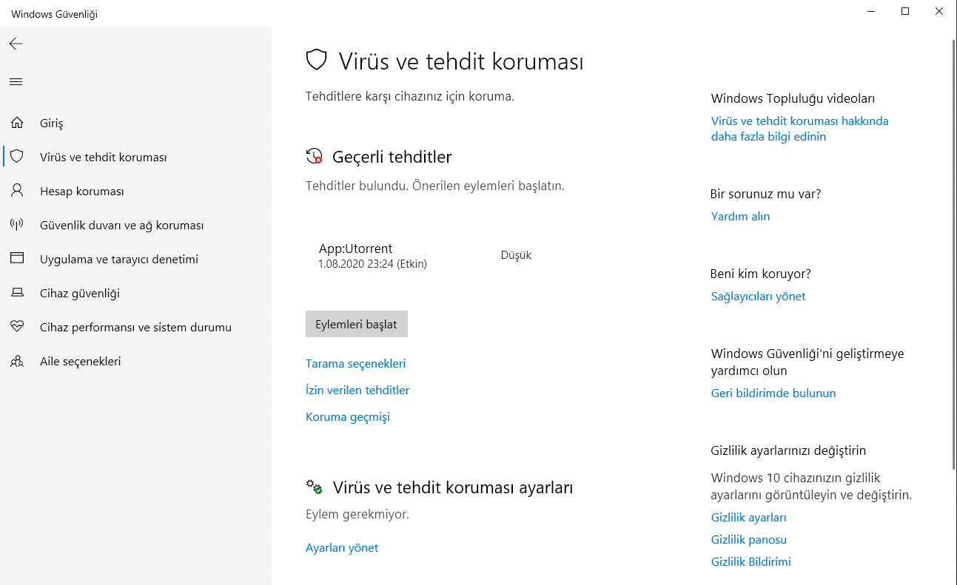957x585 pixels.
Task: Open the hamburger navigation menu icon
Action: [x=16, y=81]
